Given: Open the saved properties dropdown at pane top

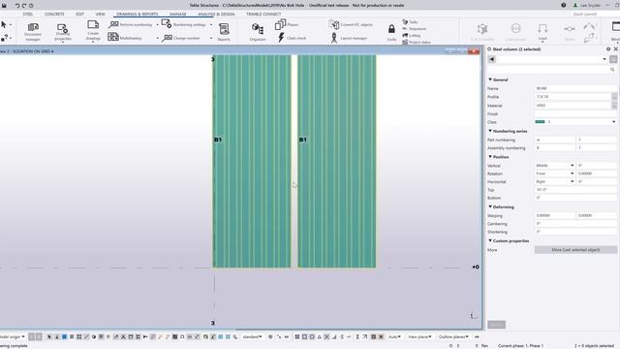Looking at the screenshot, I should [x=604, y=59].
